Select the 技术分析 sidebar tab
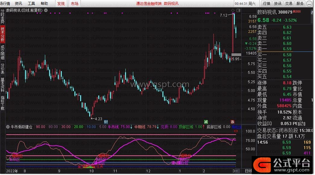315x175 pixels. [2, 34]
